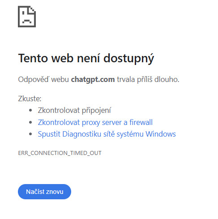Click the folded corner of the page icon
Screen dimensions: 218x219
coord(32,9)
